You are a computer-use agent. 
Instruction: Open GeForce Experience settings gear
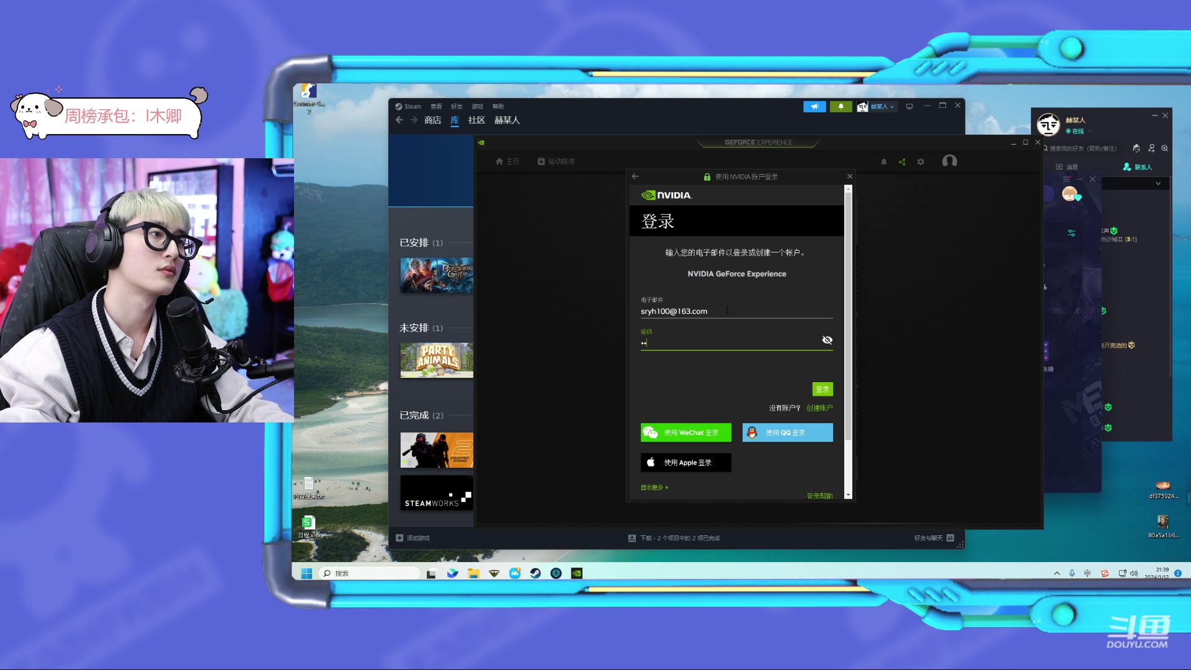921,162
